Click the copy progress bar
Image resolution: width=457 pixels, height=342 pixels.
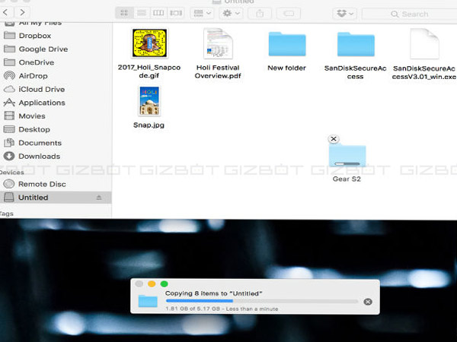pyautogui.click(x=261, y=301)
